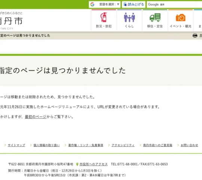Click the fire extinguisher icon
Image resolution: width=202 pixels, height=180 pixels.
point(104,17)
